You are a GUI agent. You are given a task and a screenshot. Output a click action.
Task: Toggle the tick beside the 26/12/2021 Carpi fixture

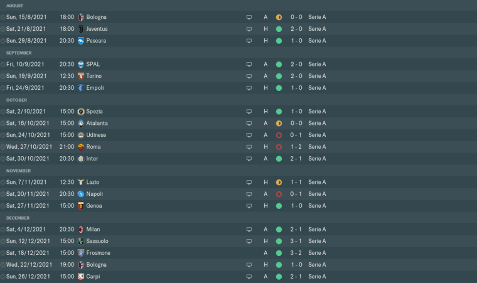click(3, 276)
